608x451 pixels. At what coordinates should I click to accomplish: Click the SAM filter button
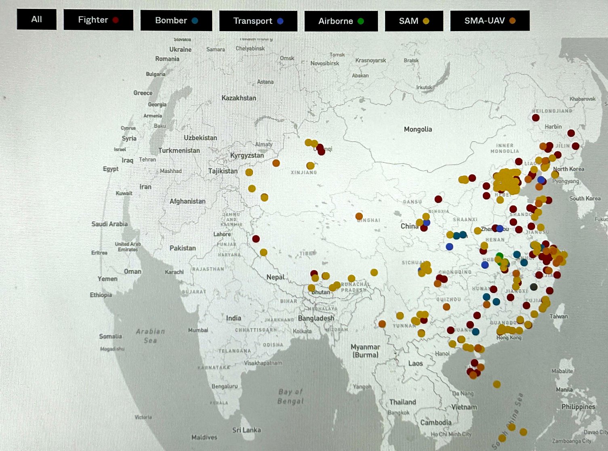tap(414, 21)
